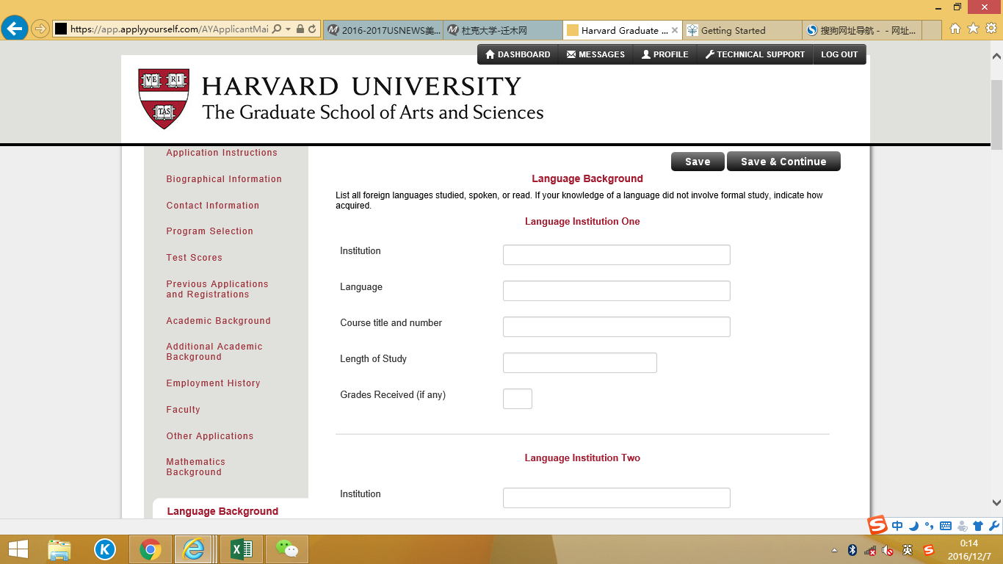Show hidden tray icons arrow
1003x564 pixels.
[834, 550]
